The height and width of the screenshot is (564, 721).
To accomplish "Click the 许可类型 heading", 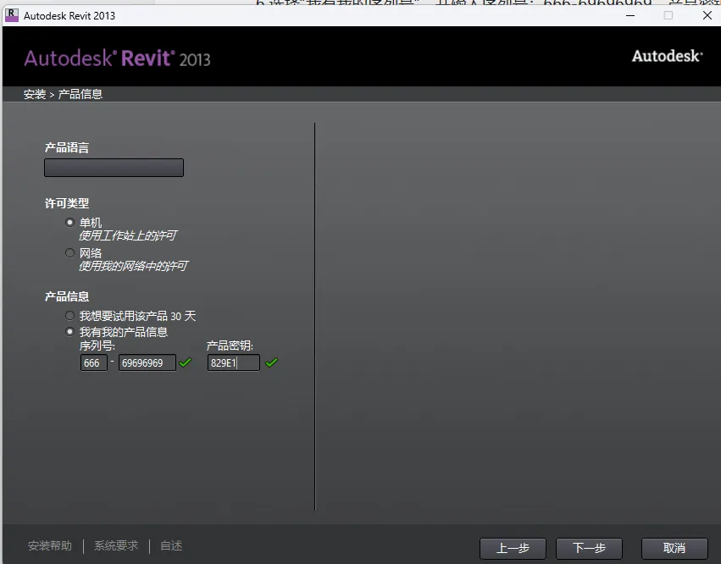I will coord(67,203).
